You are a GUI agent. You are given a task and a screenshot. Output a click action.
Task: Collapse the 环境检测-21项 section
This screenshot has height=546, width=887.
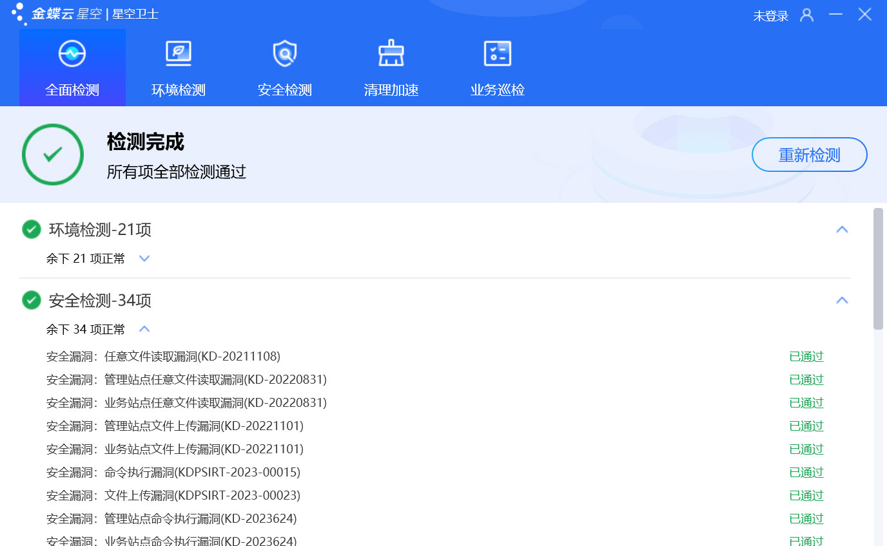pos(842,230)
